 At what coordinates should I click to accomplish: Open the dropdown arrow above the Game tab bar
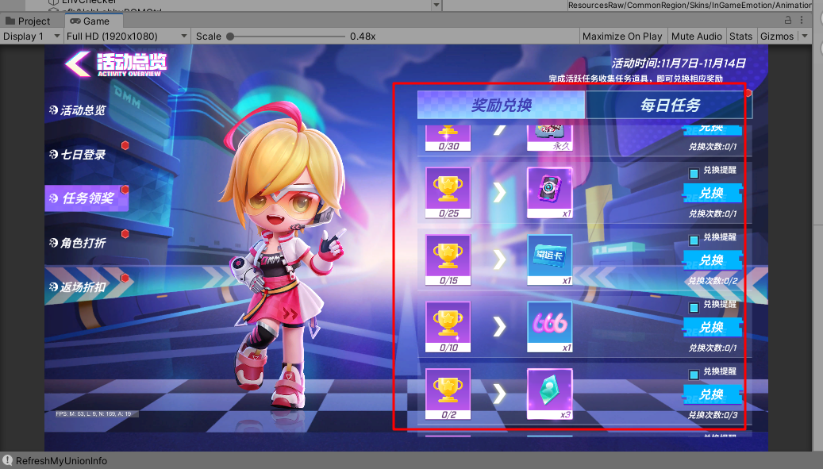[436, 6]
